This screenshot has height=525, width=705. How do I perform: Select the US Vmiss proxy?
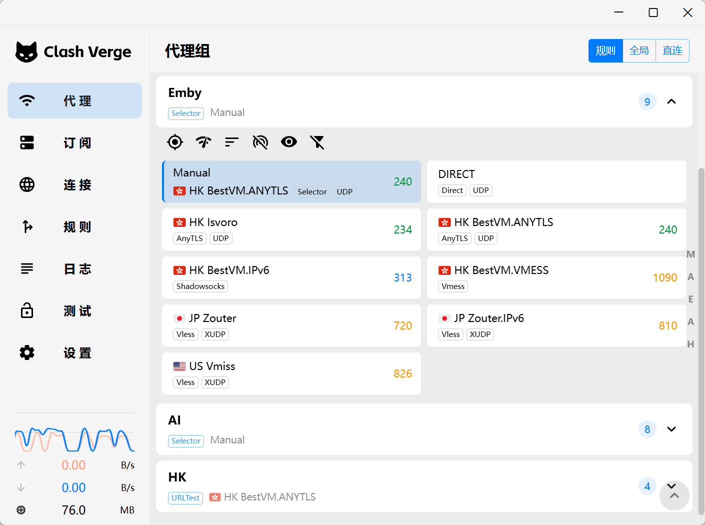coord(291,373)
